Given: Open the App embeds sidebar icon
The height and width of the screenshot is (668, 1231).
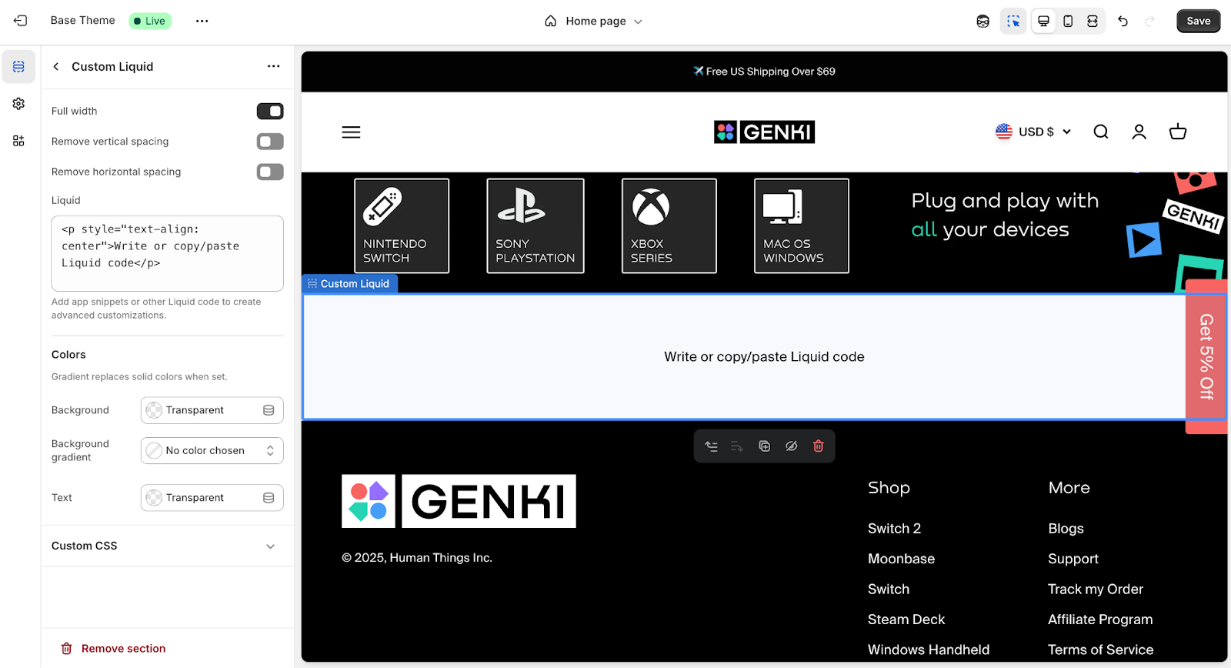Looking at the screenshot, I should pos(18,141).
